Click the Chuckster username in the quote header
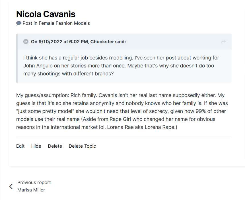This screenshot has width=245, height=200. pos(102,42)
